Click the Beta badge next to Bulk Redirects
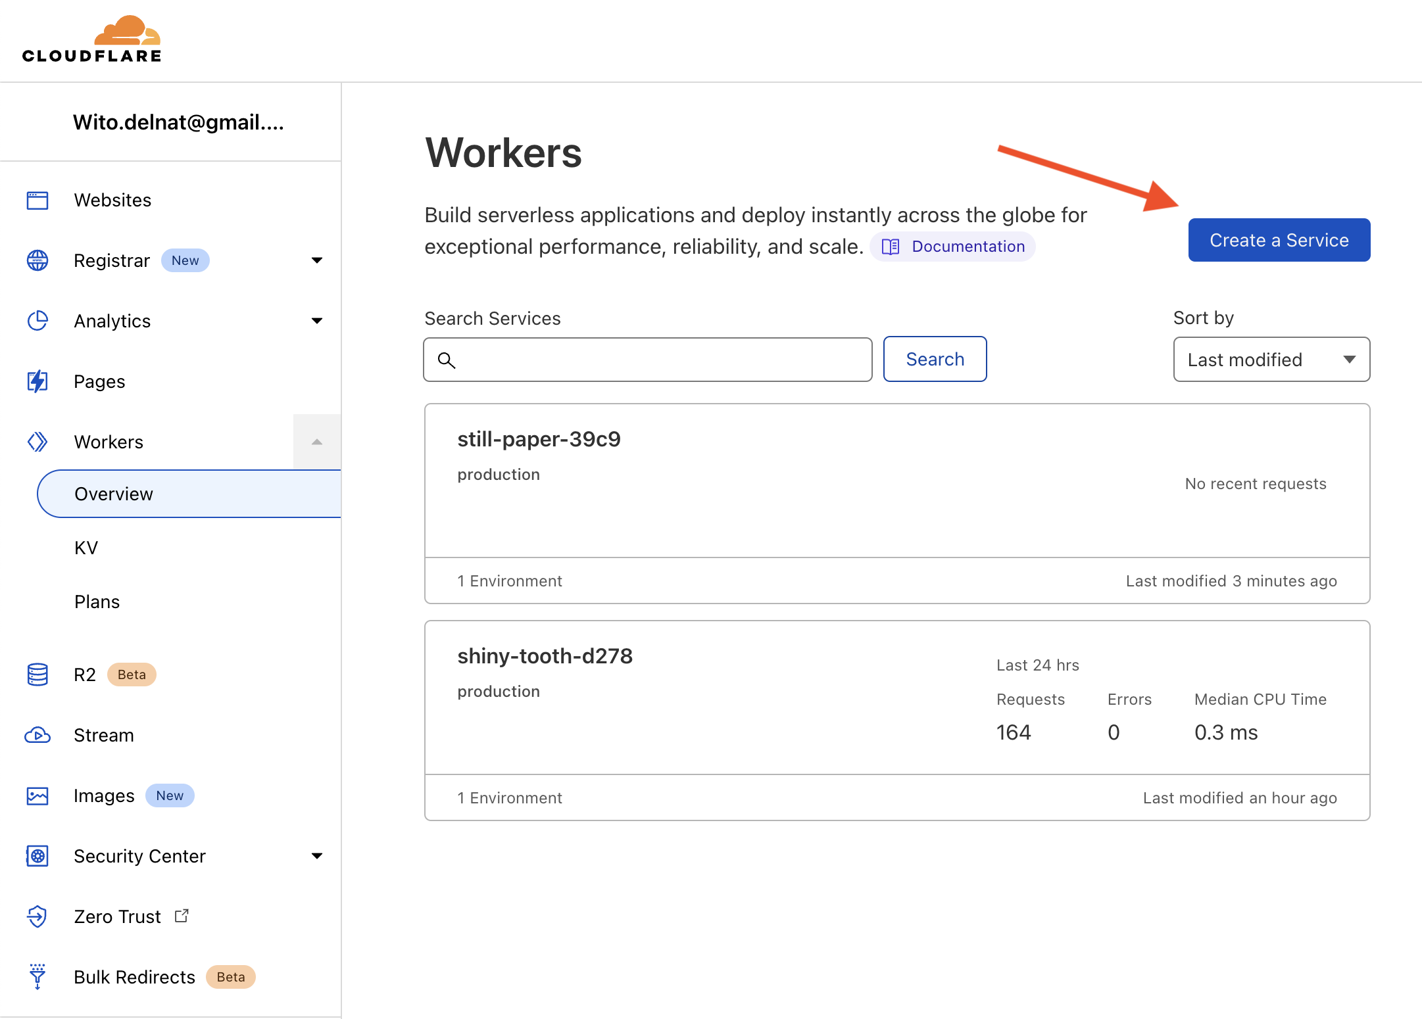Image resolution: width=1422 pixels, height=1019 pixels. point(231,977)
